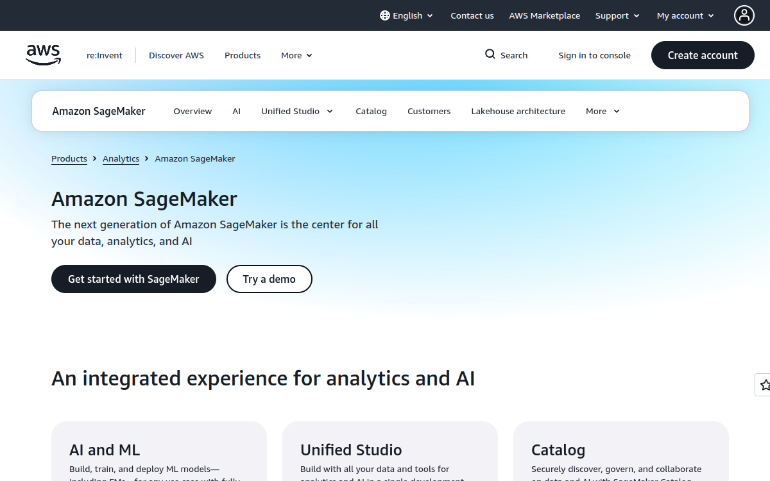Click the AWS logo
This screenshot has height=481, width=770.
coord(44,55)
